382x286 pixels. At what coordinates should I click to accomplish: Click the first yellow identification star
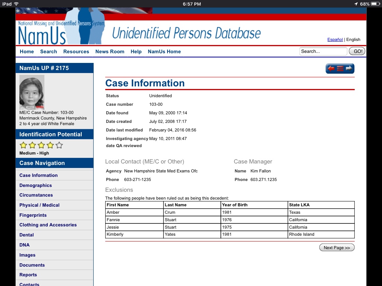pyautogui.click(x=24, y=145)
